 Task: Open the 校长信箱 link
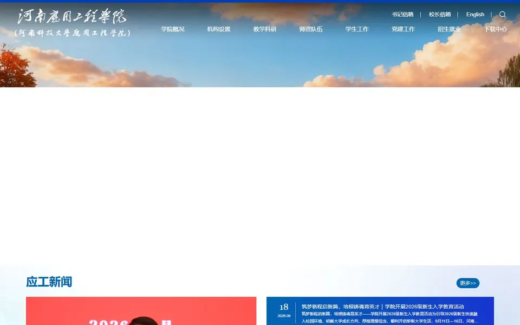(x=440, y=14)
